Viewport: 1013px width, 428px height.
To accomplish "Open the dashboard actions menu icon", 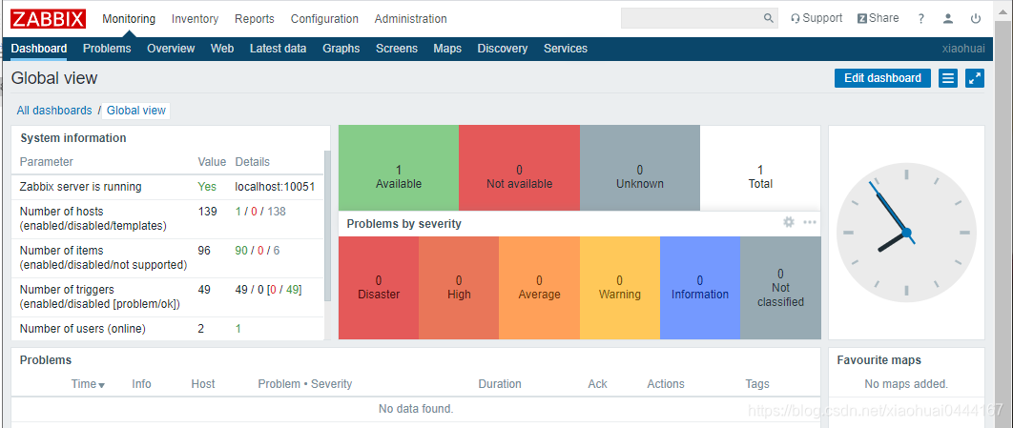I will tap(948, 78).
